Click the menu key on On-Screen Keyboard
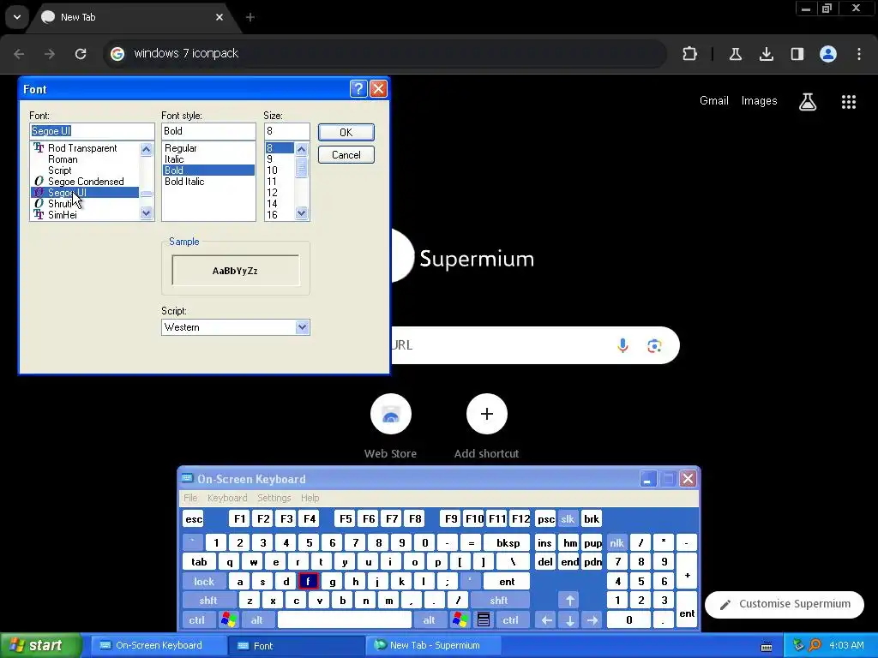 point(484,619)
